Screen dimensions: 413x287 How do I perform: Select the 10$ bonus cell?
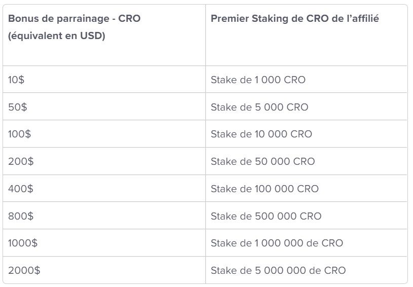tap(104, 79)
